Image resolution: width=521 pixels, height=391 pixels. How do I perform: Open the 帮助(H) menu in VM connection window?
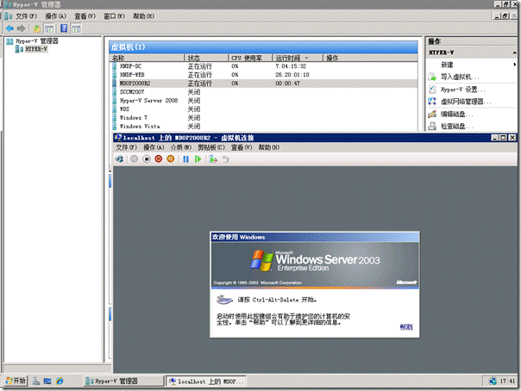tap(269, 147)
